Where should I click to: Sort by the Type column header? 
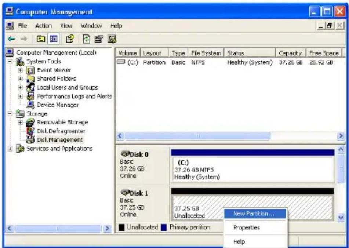click(x=178, y=53)
